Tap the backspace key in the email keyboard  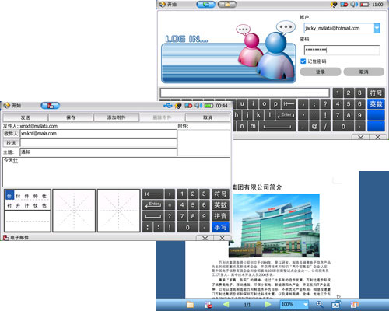click(x=153, y=194)
